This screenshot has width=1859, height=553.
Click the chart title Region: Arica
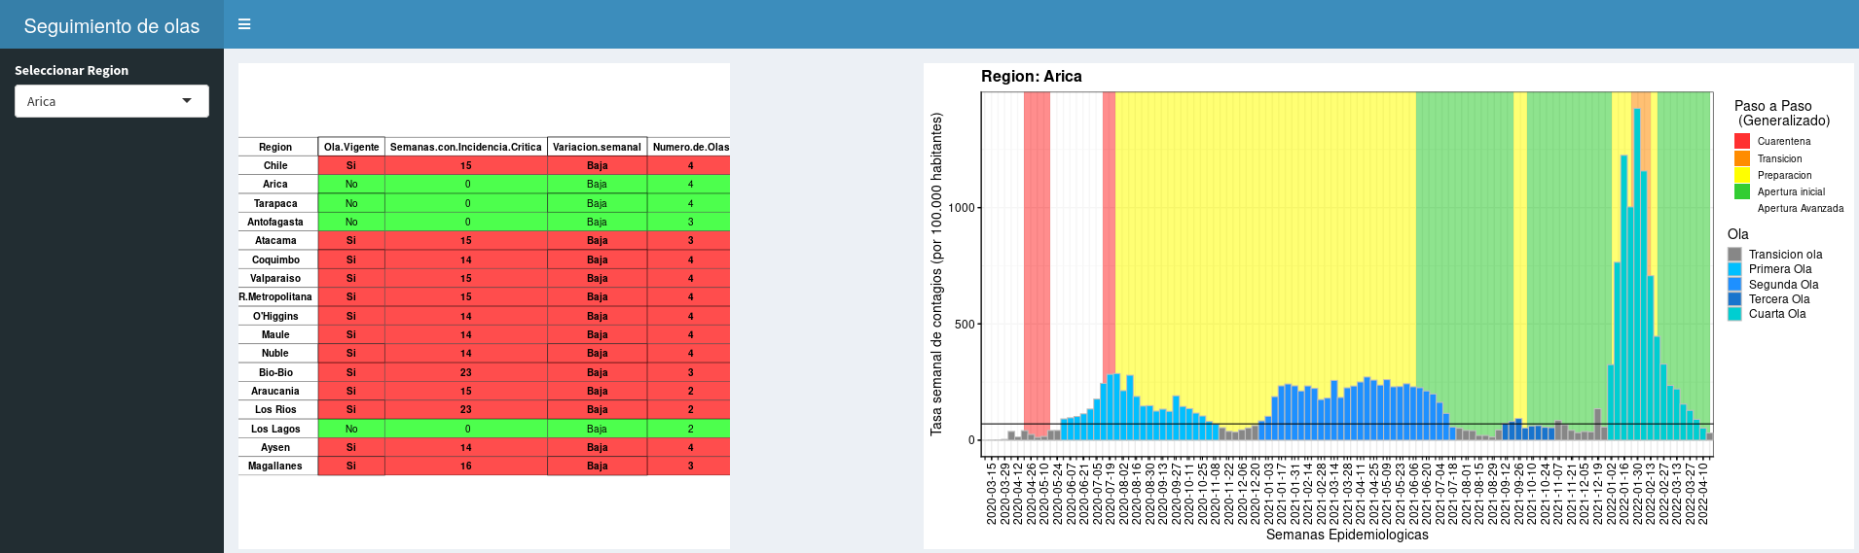pyautogui.click(x=1031, y=77)
